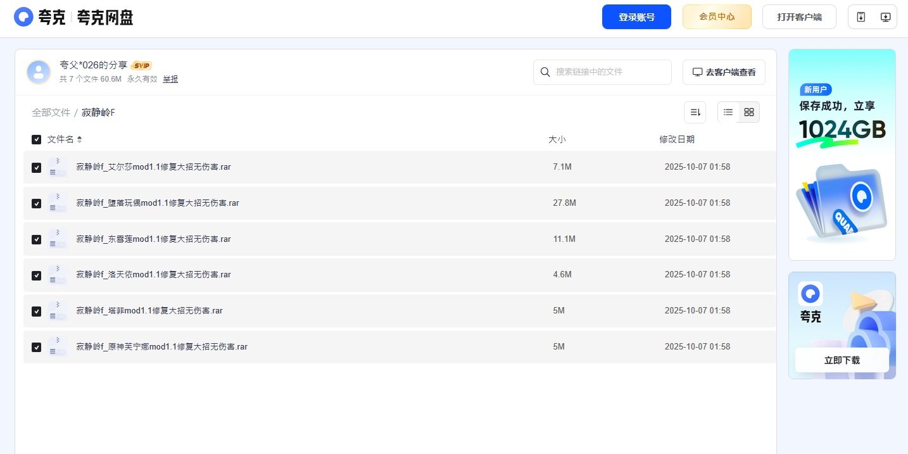Uncheck the 堕落玩偶mod file checkbox
The image size is (908, 454).
(x=37, y=203)
